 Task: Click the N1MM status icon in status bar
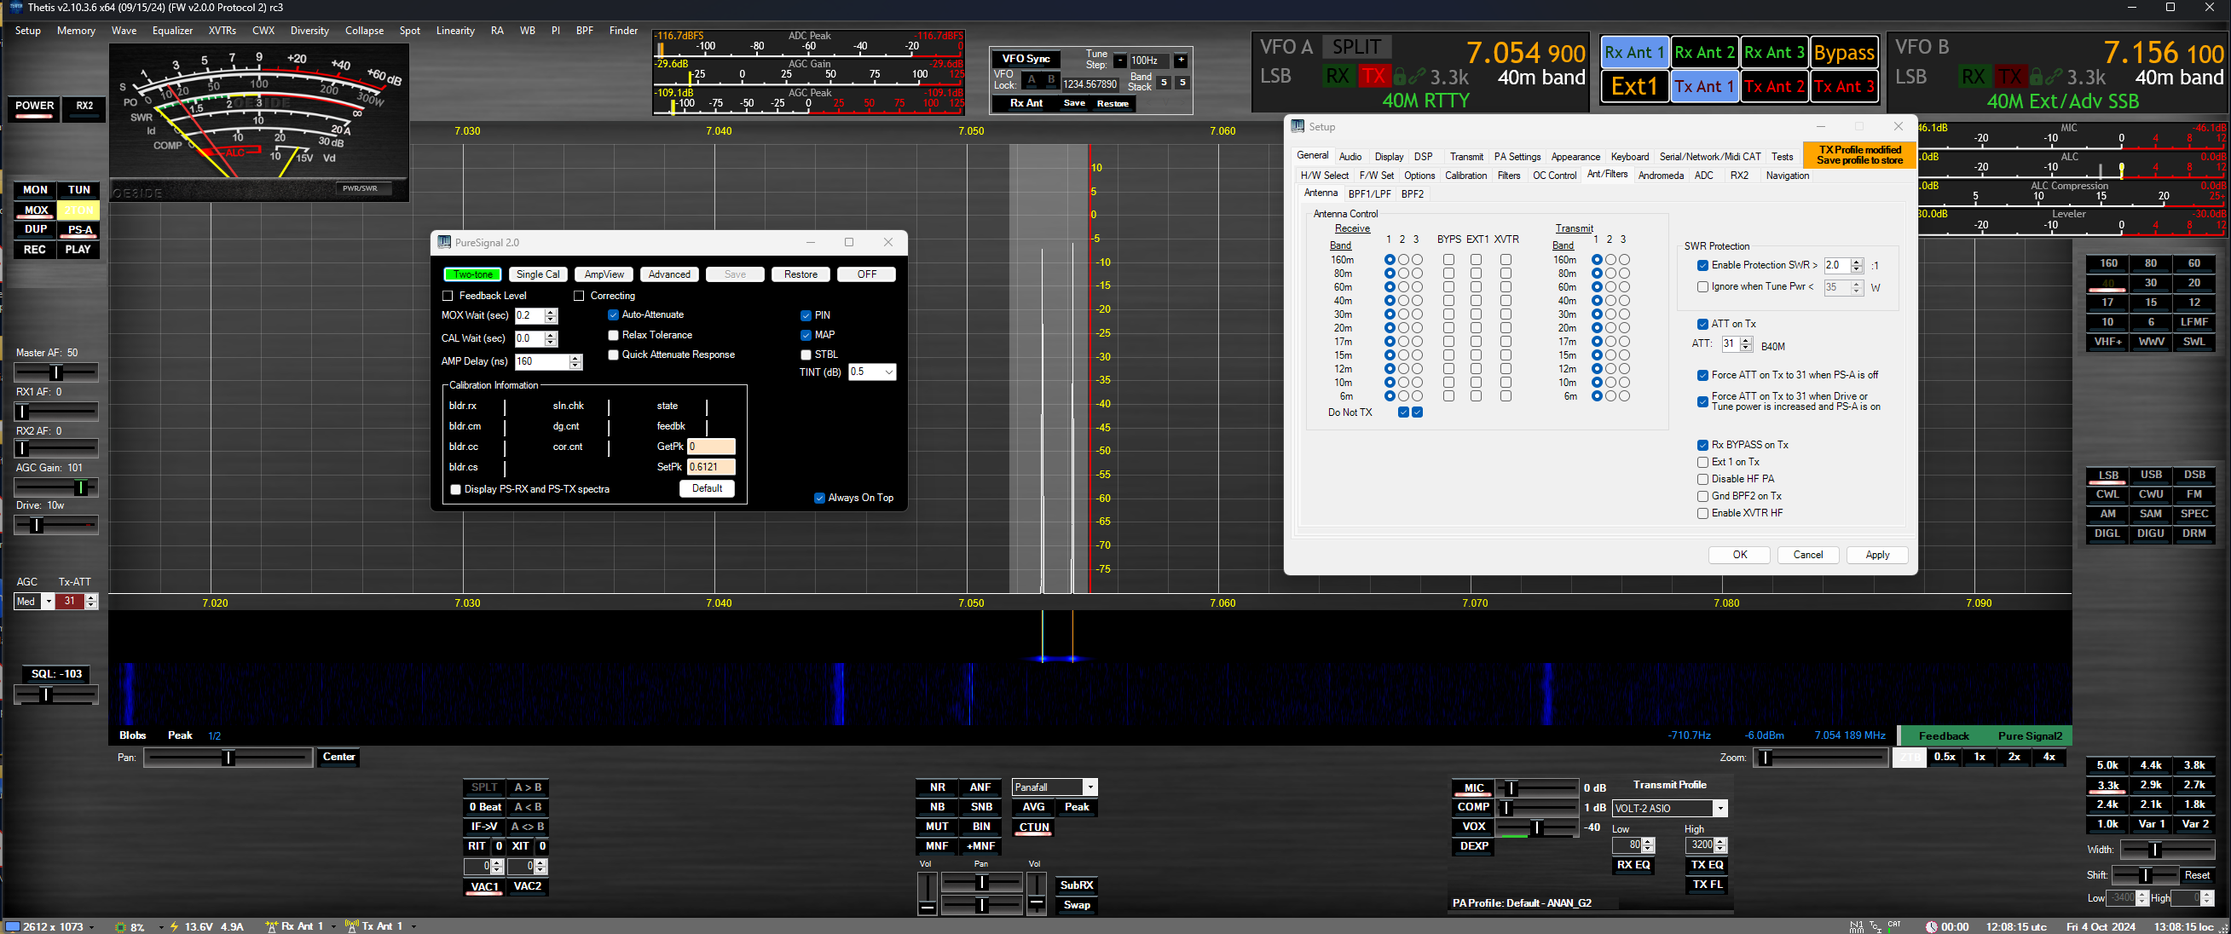click(1855, 926)
